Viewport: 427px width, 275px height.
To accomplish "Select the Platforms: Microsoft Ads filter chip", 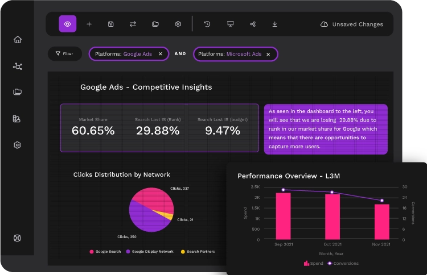I will pyautogui.click(x=236, y=54).
